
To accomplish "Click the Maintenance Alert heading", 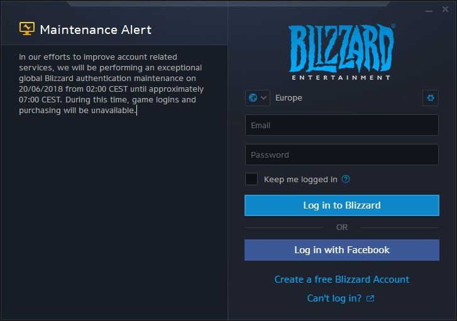I will [96, 30].
